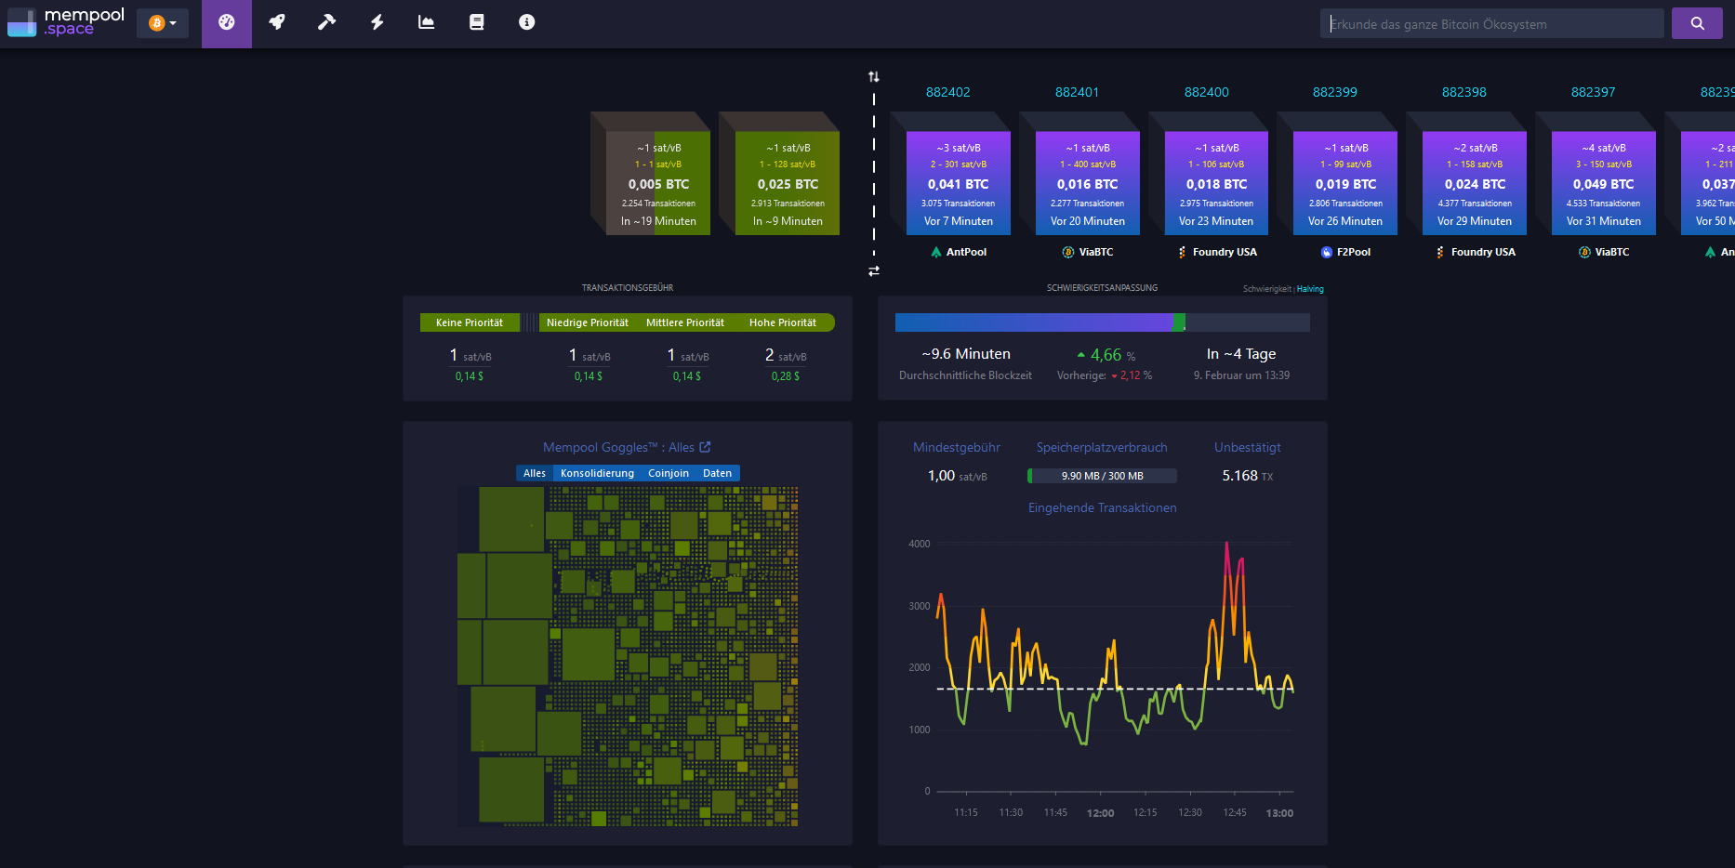This screenshot has height=868, width=1735.
Task: Open graphs via the chart icon
Action: [426, 22]
